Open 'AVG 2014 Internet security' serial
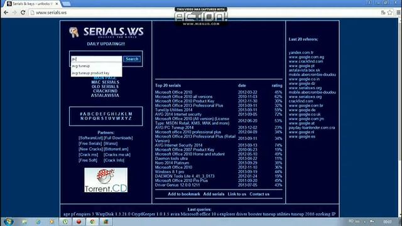The height and width of the screenshot is (226, 402). pyautogui.click(x=178, y=114)
